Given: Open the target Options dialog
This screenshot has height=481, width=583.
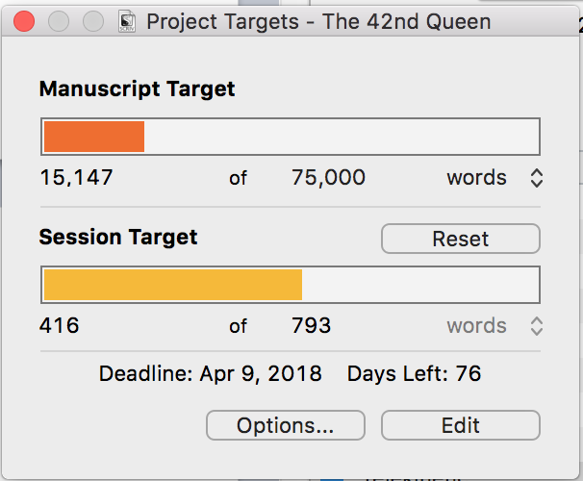Looking at the screenshot, I should [x=286, y=425].
